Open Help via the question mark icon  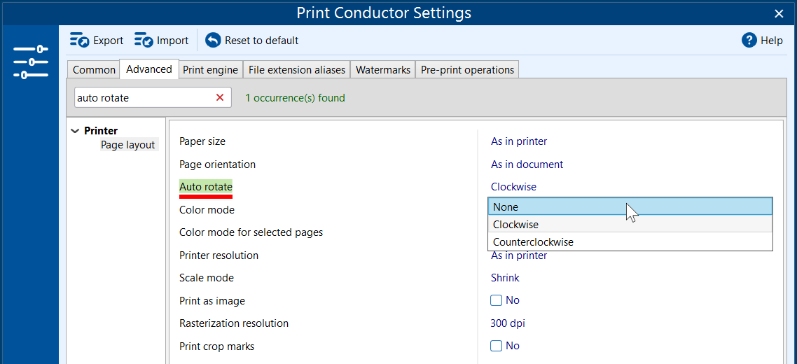749,41
